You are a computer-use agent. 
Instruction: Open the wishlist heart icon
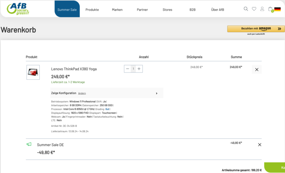254,9
